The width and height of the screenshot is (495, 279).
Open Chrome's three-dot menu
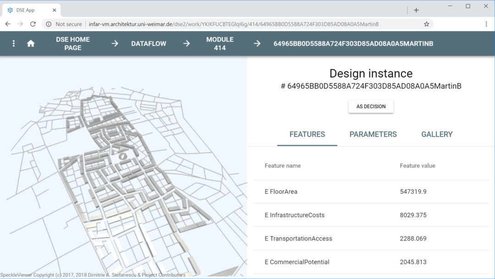pyautogui.click(x=486, y=24)
